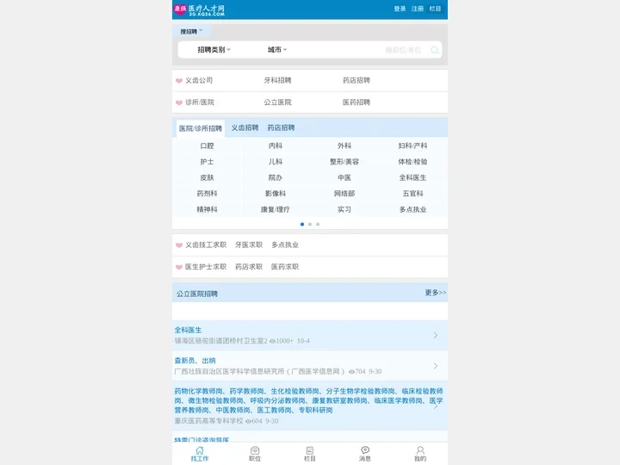Select the 院办 category
620x465 pixels.
[276, 177]
